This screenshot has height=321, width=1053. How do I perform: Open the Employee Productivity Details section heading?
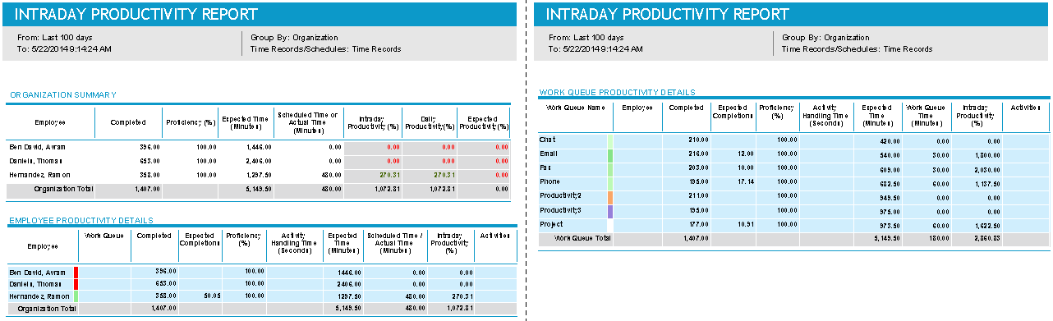point(80,221)
